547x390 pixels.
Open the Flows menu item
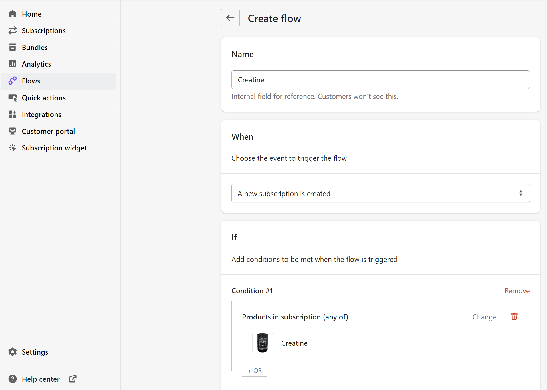click(x=31, y=81)
